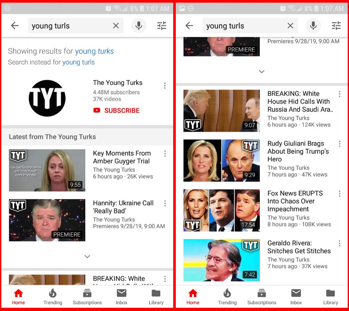
Task: Open options for BREAKING White House video, right screen
Action: [339, 94]
